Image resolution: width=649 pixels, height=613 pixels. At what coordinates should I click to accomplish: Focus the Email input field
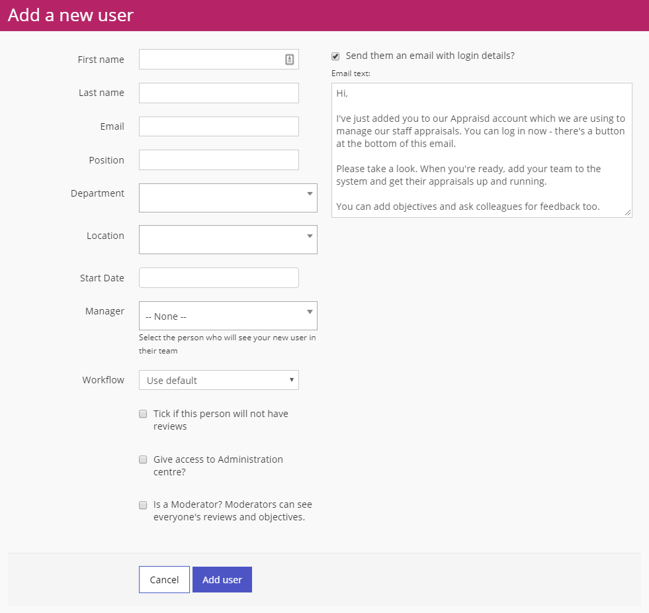pyautogui.click(x=218, y=126)
